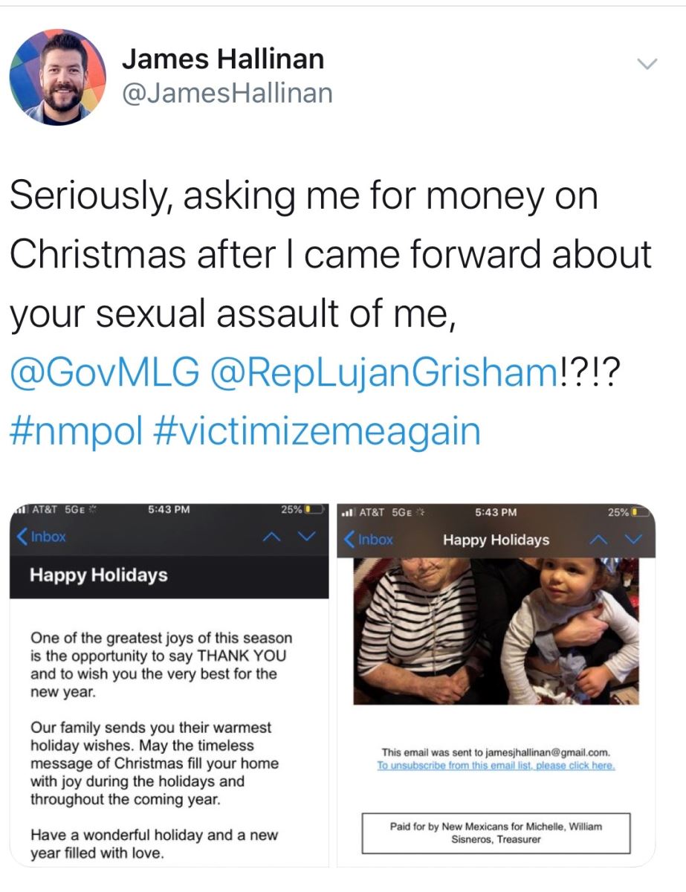Open the @RepLujanGrisham mention

coord(384,372)
